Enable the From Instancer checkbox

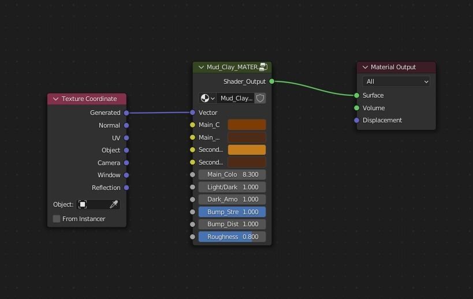[x=57, y=219]
